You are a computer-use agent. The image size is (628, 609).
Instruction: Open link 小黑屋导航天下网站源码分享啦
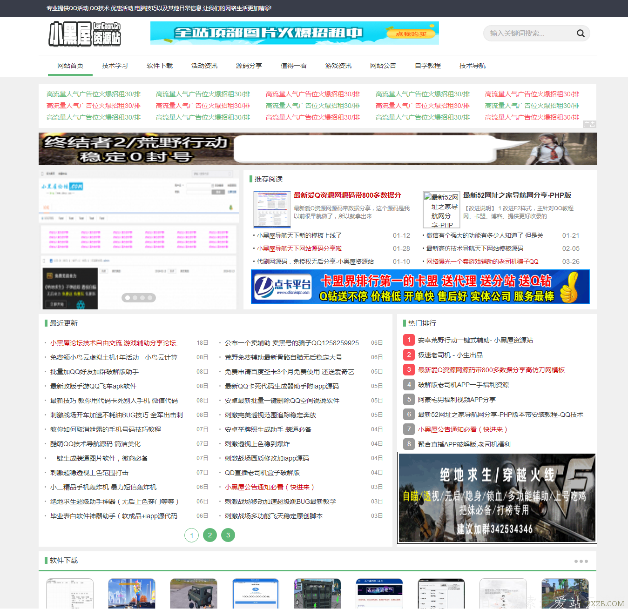click(299, 248)
